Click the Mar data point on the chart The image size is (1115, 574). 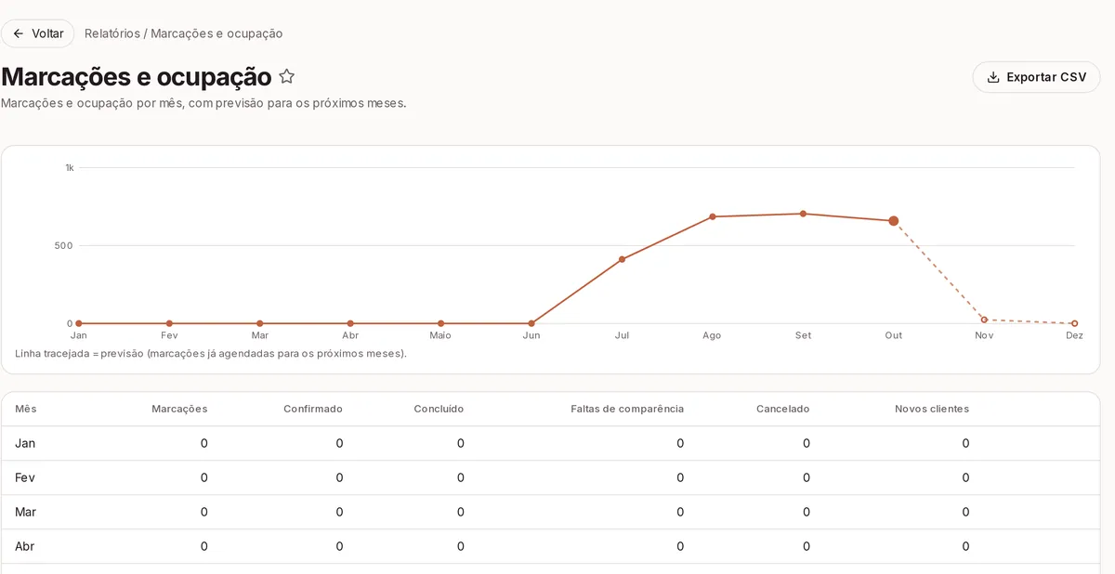[x=260, y=323]
